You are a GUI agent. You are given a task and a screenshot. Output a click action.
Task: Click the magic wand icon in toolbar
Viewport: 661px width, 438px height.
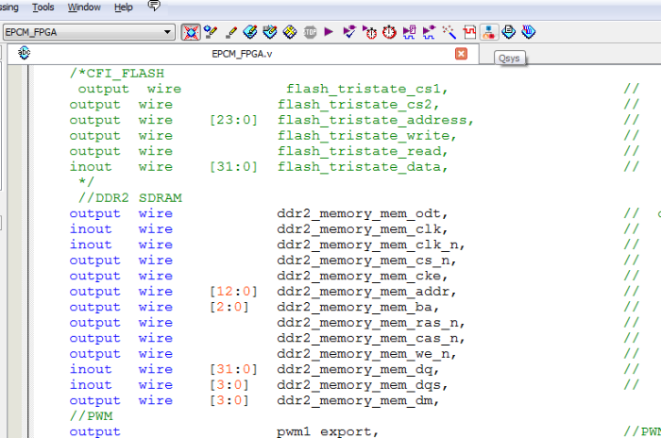click(x=449, y=32)
